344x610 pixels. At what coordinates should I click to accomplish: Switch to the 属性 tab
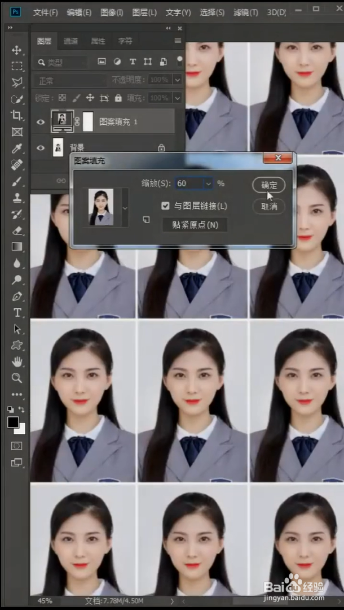pos(98,41)
